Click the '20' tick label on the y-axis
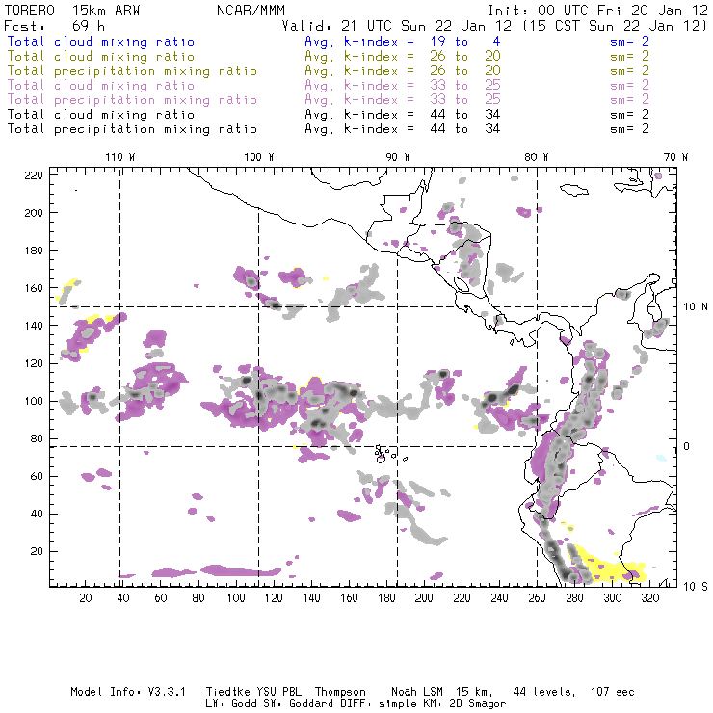The image size is (713, 713). tap(37, 551)
